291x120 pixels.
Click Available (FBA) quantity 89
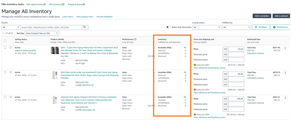pos(185,97)
